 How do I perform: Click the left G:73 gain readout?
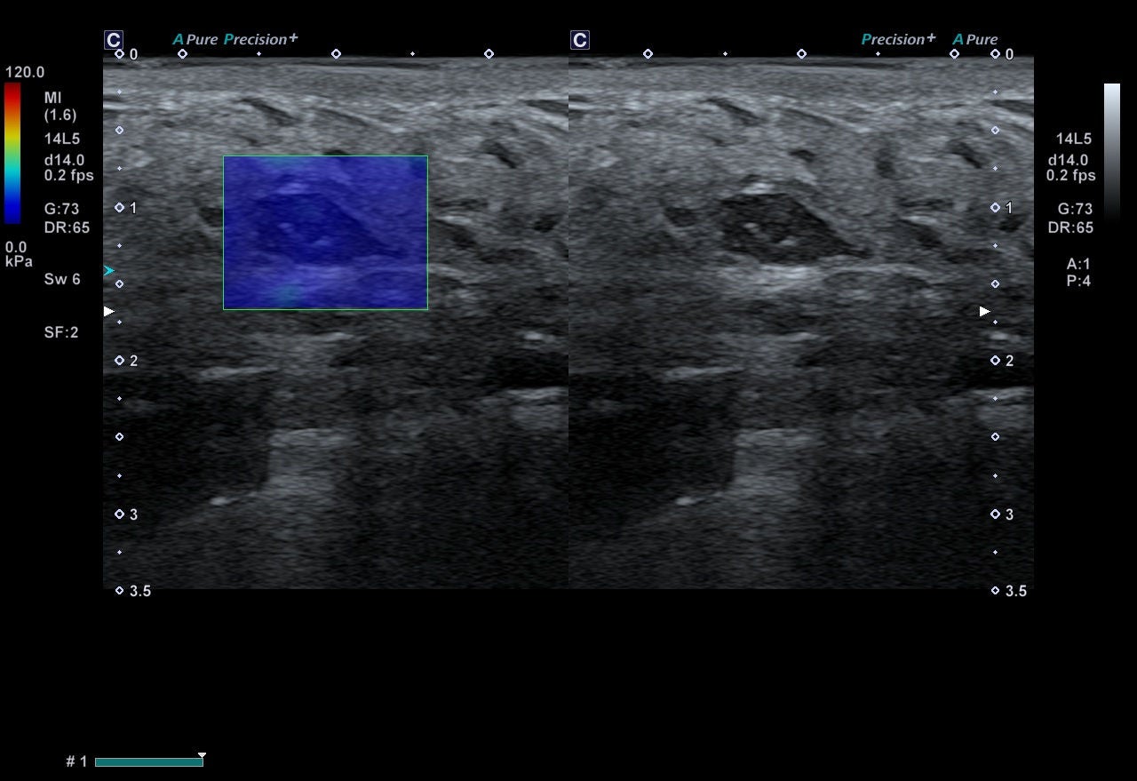(x=62, y=210)
